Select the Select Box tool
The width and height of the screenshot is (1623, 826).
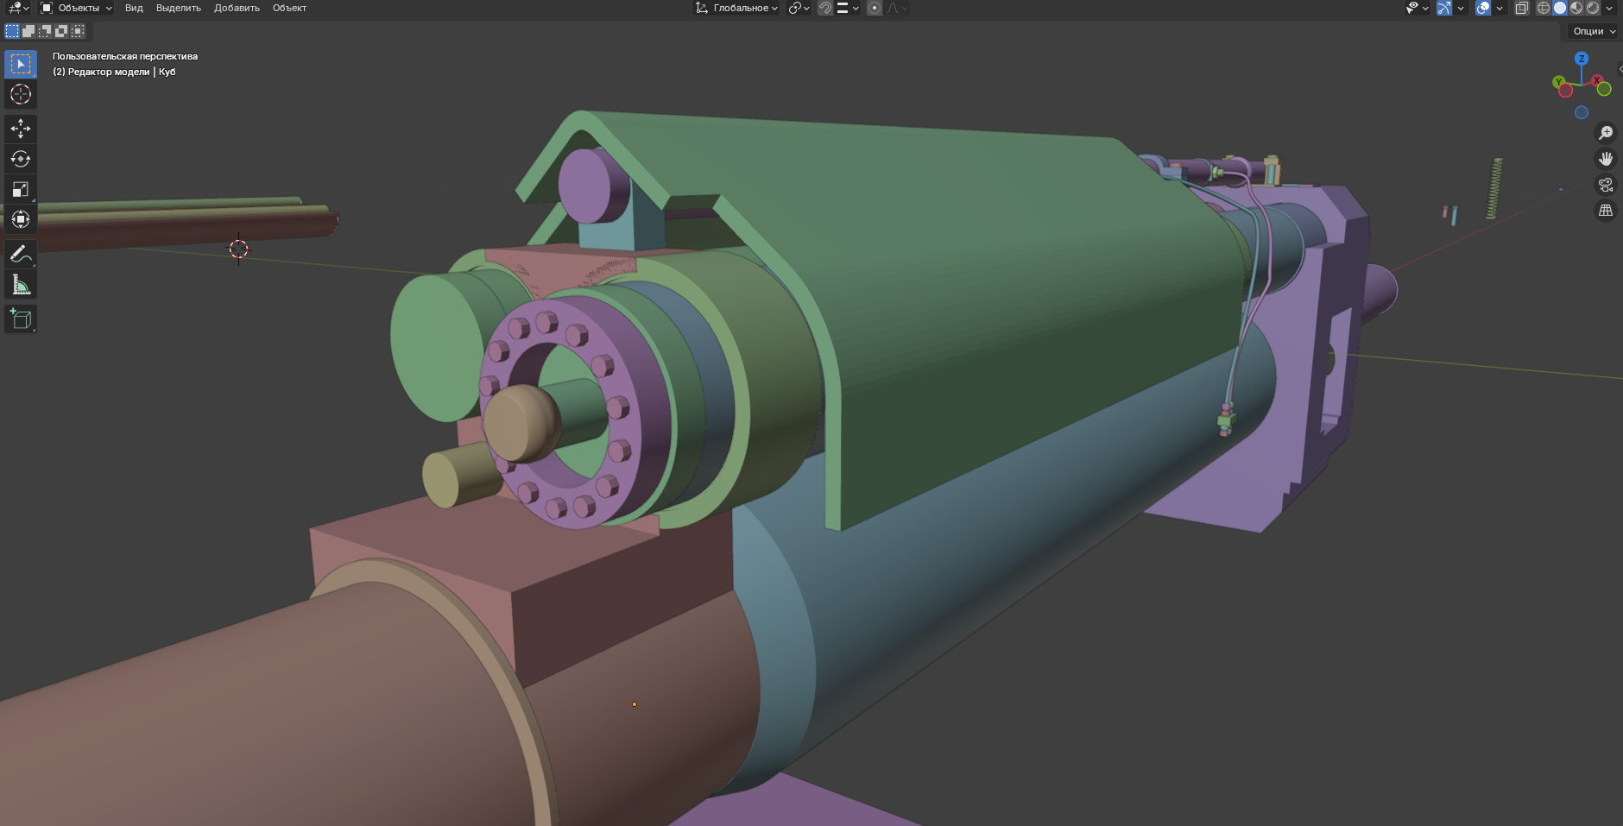coord(21,64)
